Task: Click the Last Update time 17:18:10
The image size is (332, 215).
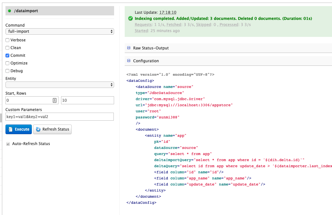Action: coord(168,13)
